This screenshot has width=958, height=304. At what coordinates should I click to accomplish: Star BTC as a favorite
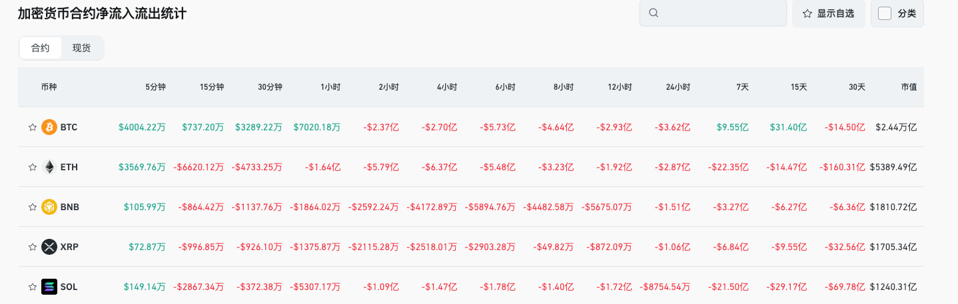pyautogui.click(x=32, y=127)
